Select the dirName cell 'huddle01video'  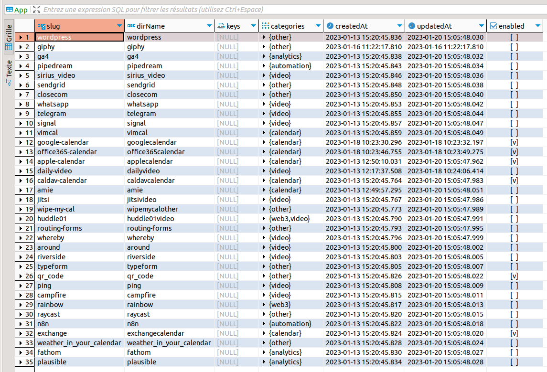(x=169, y=219)
